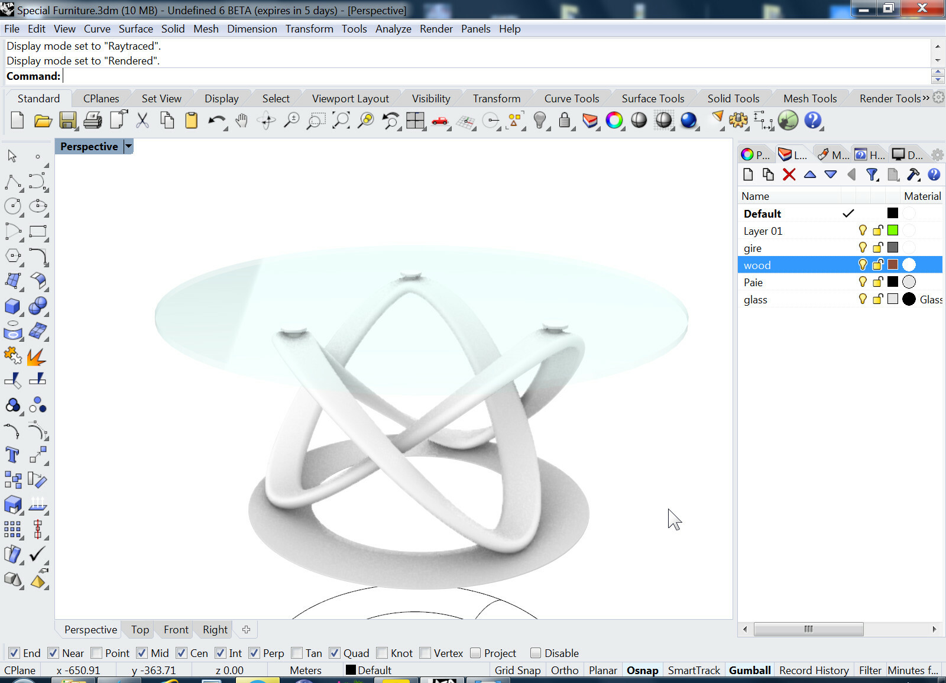Activate the Pan hand tool
The width and height of the screenshot is (946, 683).
click(x=241, y=121)
